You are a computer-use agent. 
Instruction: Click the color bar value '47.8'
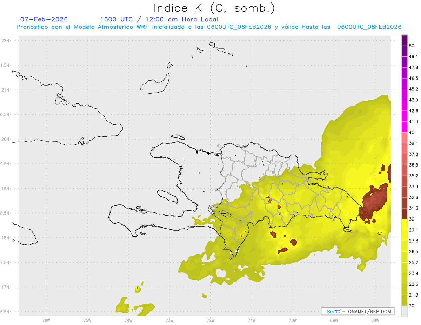tap(414, 67)
